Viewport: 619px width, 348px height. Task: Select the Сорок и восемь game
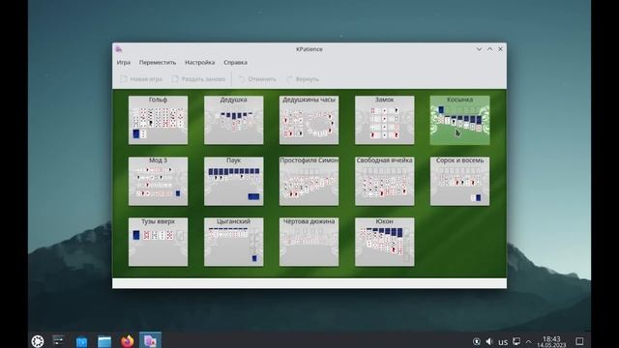[x=460, y=181]
